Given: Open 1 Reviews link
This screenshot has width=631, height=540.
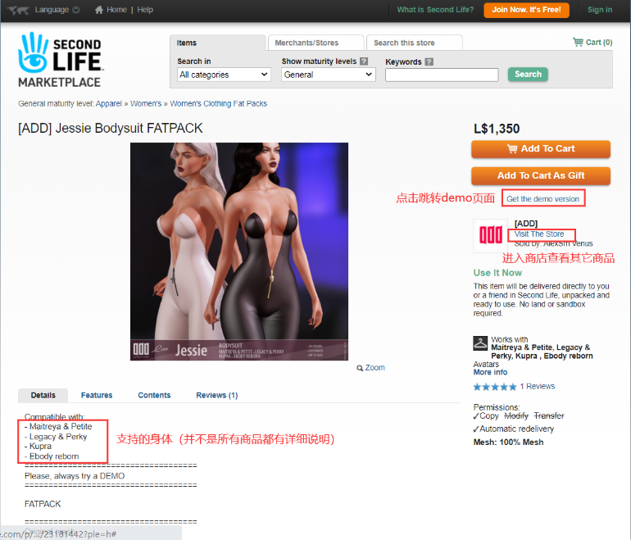Looking at the screenshot, I should 538,386.
